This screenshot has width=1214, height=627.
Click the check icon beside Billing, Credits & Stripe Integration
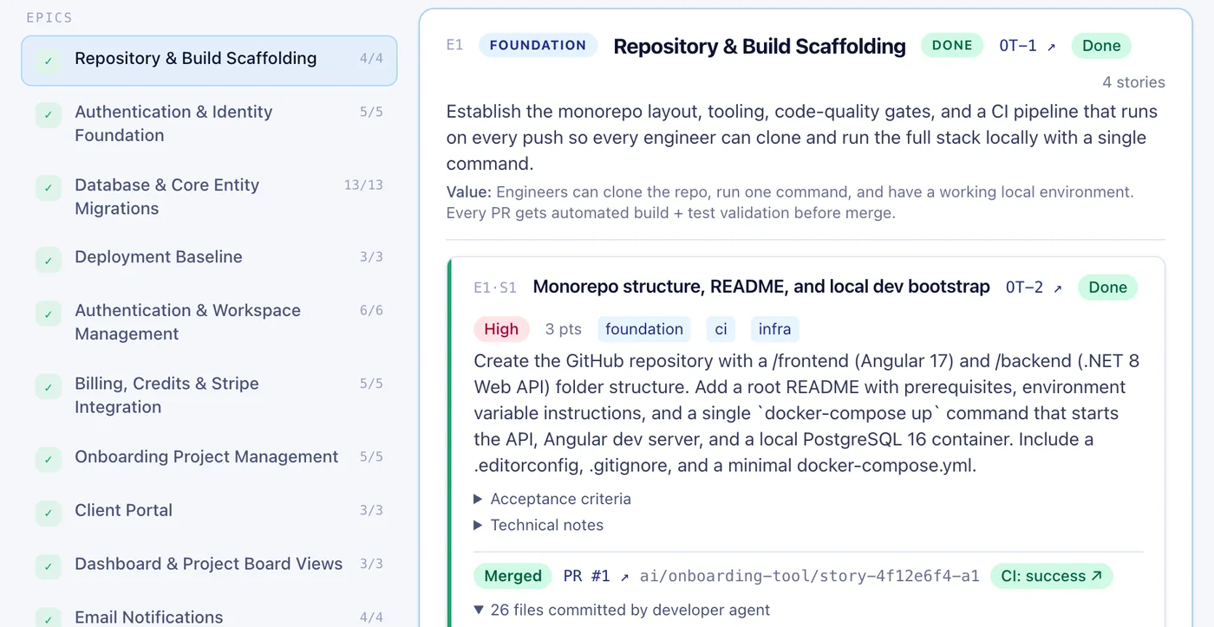pyautogui.click(x=49, y=385)
